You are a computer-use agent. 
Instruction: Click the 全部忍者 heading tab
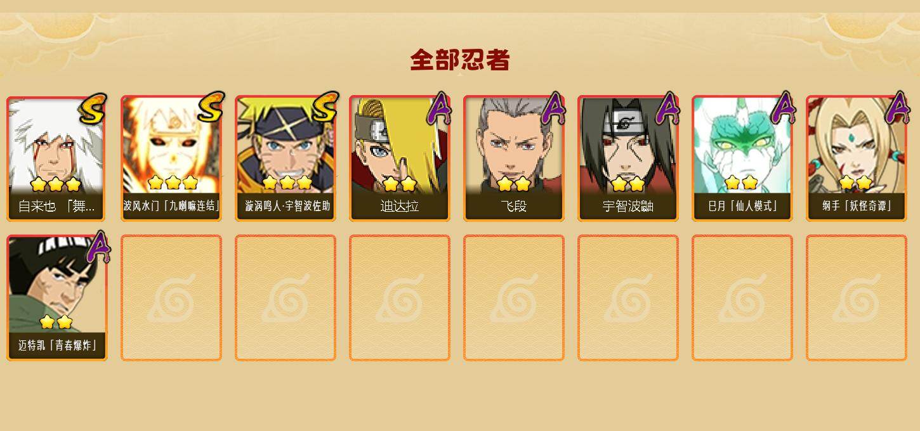tap(460, 60)
